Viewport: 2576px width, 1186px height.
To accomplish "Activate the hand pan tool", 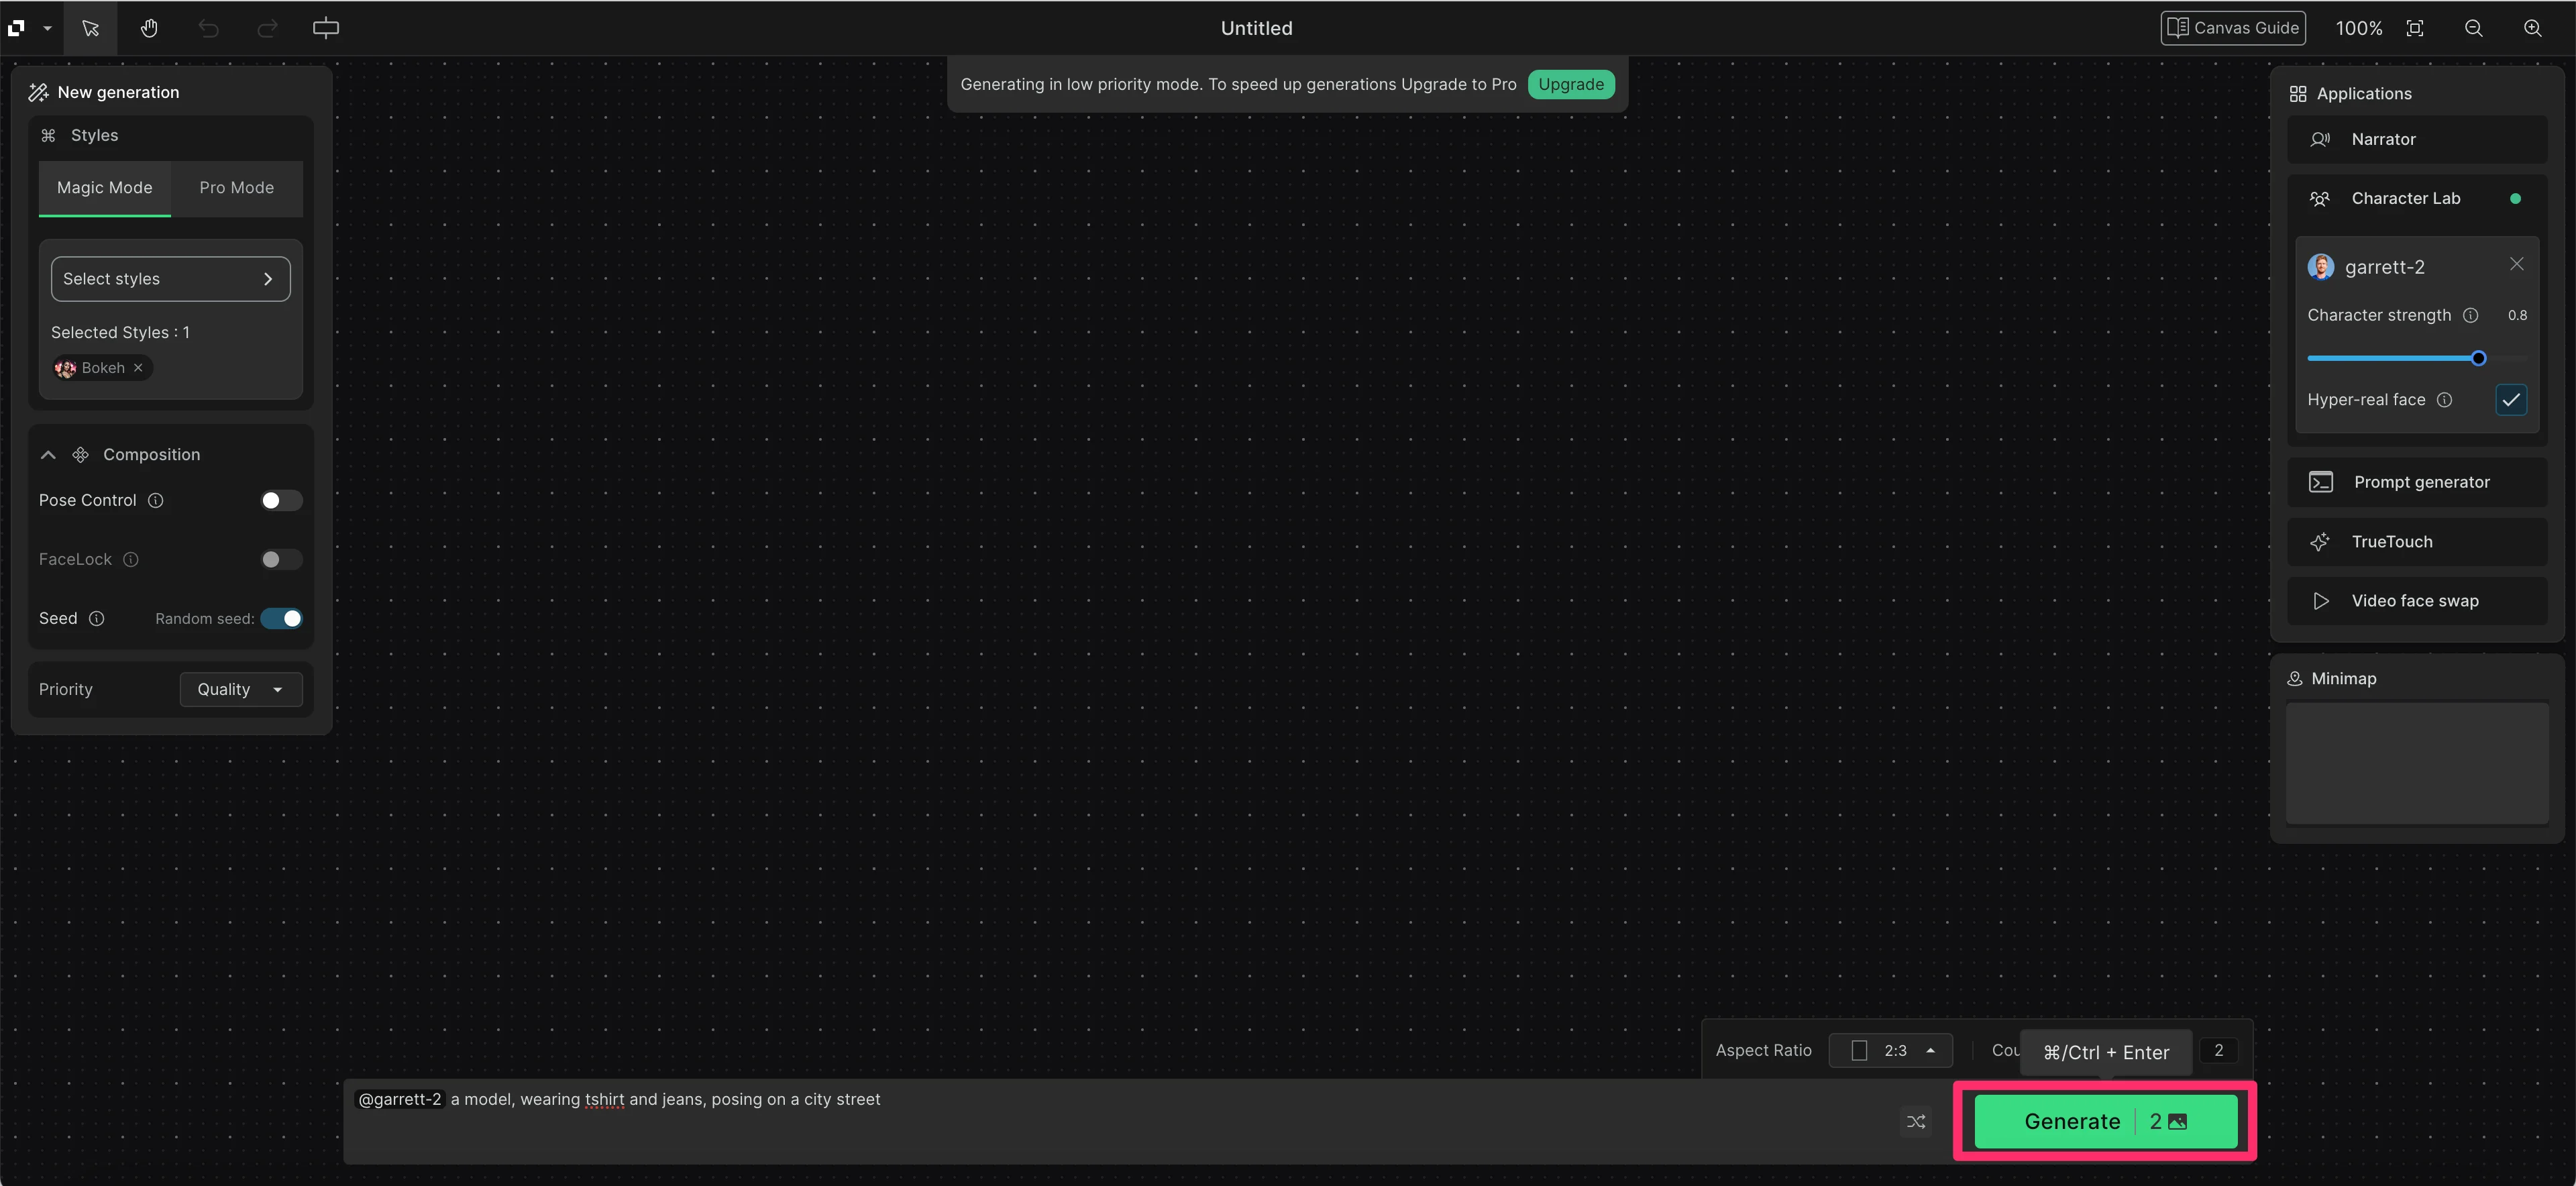I will click(x=149, y=28).
